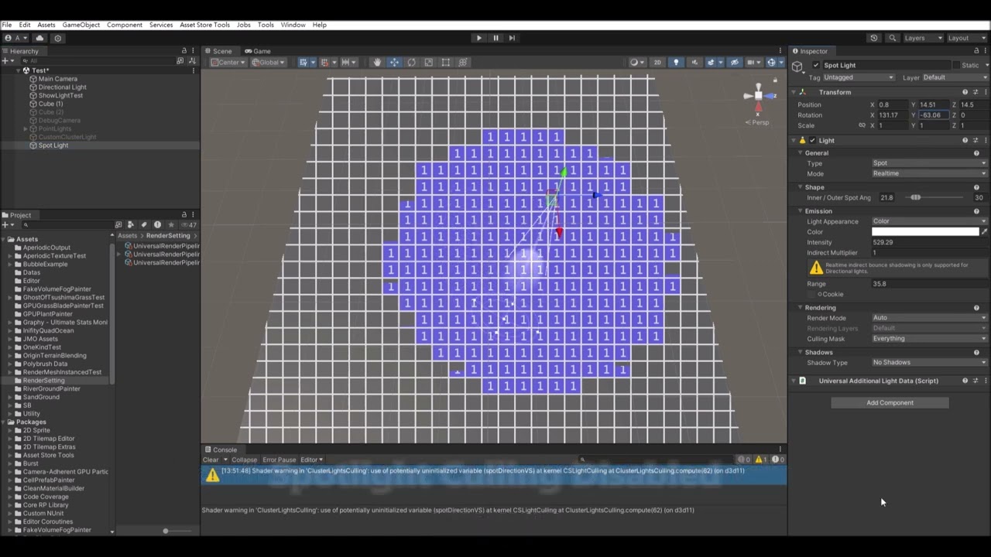
Task: Disable the Light component checkbox
Action: [812, 141]
